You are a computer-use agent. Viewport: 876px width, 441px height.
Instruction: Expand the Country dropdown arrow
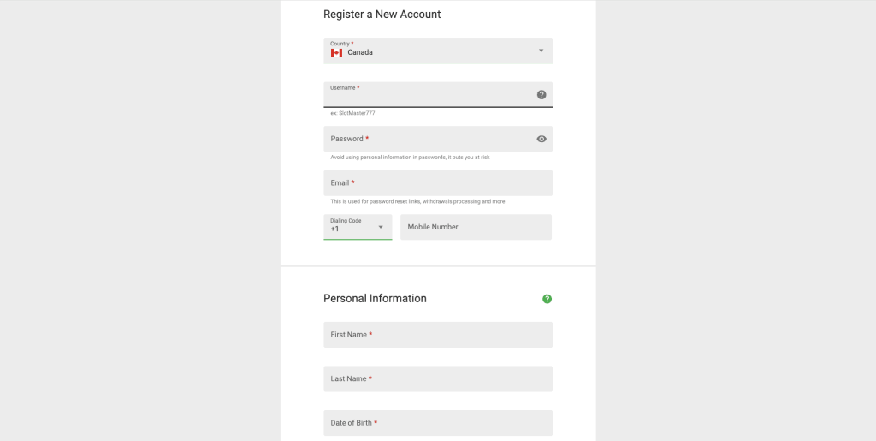click(541, 51)
